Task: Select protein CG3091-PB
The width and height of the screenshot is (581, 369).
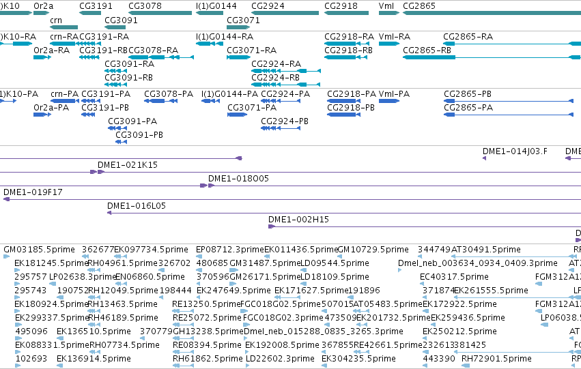Action: pos(139,135)
